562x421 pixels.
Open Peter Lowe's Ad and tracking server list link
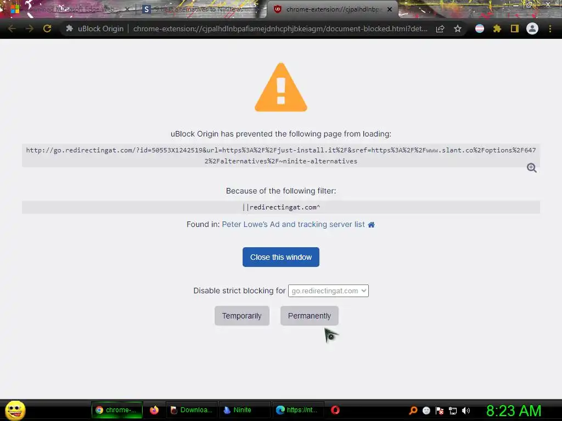[293, 224]
